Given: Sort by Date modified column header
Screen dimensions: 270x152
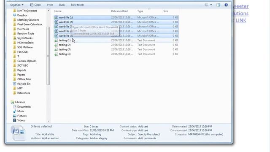Looking at the screenshot, I should coord(119,11).
